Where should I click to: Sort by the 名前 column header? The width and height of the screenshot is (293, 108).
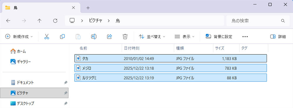click(x=83, y=48)
